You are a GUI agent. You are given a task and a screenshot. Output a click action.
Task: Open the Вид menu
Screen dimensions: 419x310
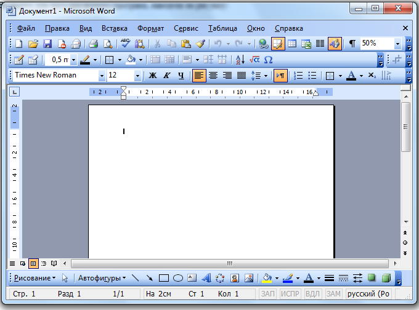coord(86,28)
